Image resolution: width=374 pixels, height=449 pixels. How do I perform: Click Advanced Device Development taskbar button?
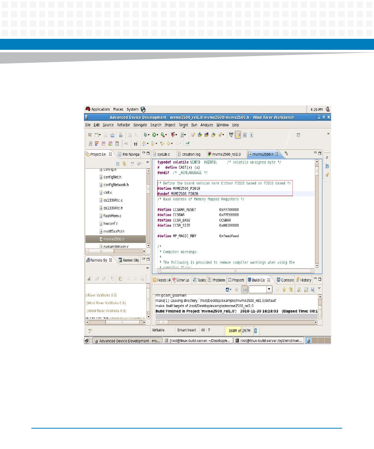127,341
